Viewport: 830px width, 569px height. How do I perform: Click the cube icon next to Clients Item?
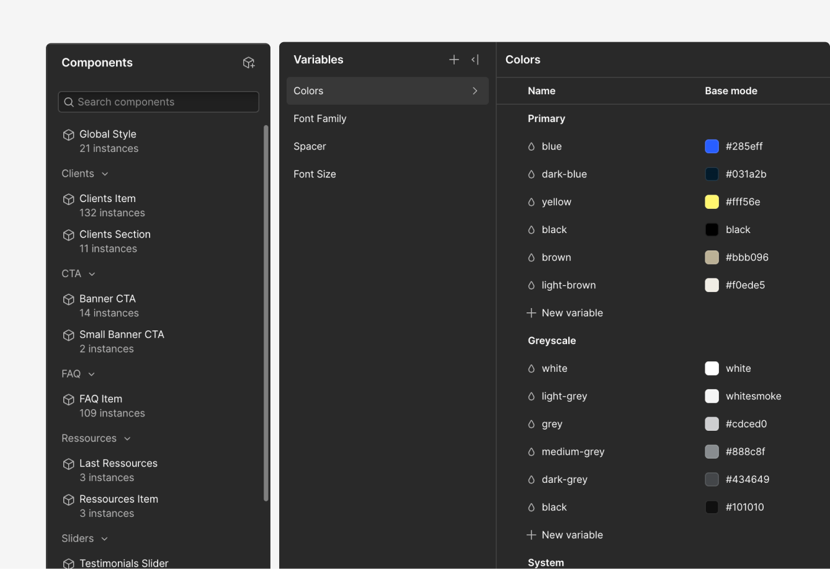(69, 199)
